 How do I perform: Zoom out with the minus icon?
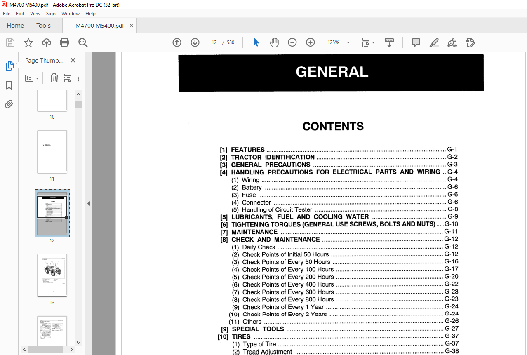pyautogui.click(x=292, y=42)
